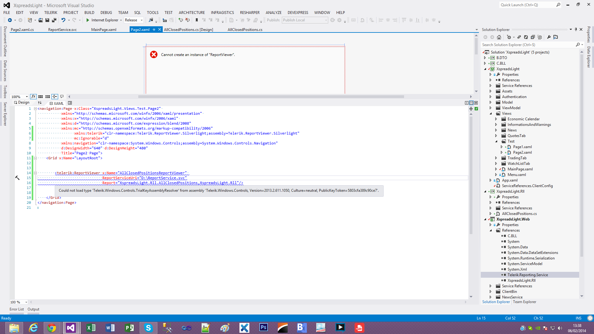Click Collapse All icon in Solution Explorer

pyautogui.click(x=533, y=37)
